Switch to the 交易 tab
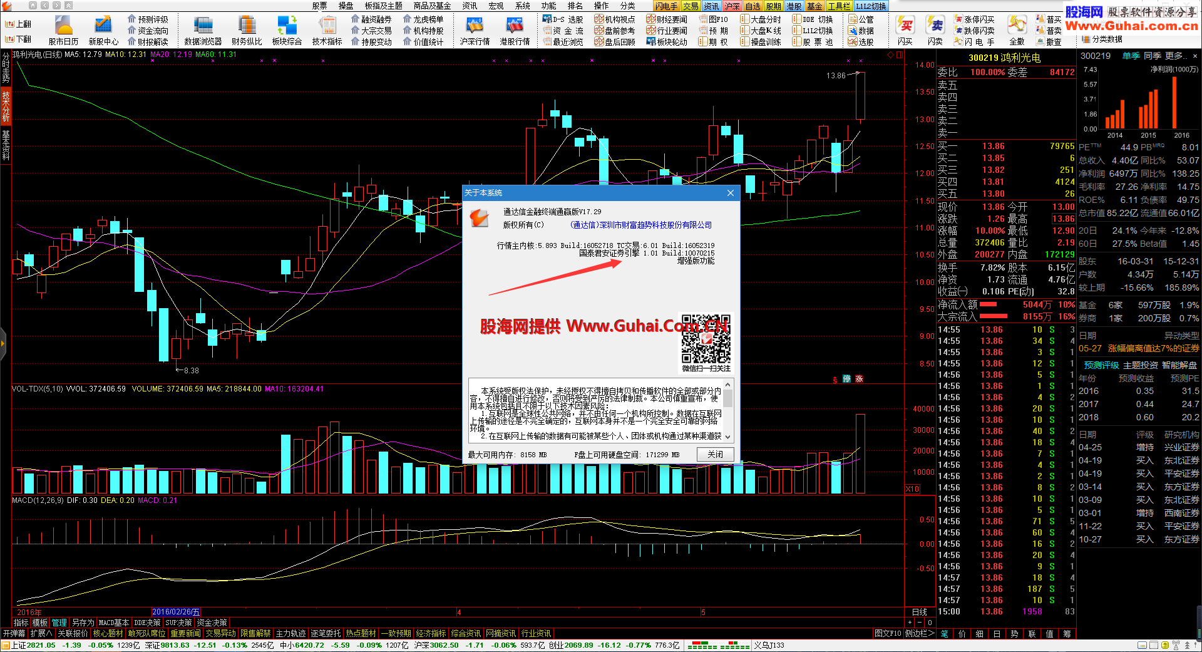1202x652 pixels. click(x=691, y=6)
